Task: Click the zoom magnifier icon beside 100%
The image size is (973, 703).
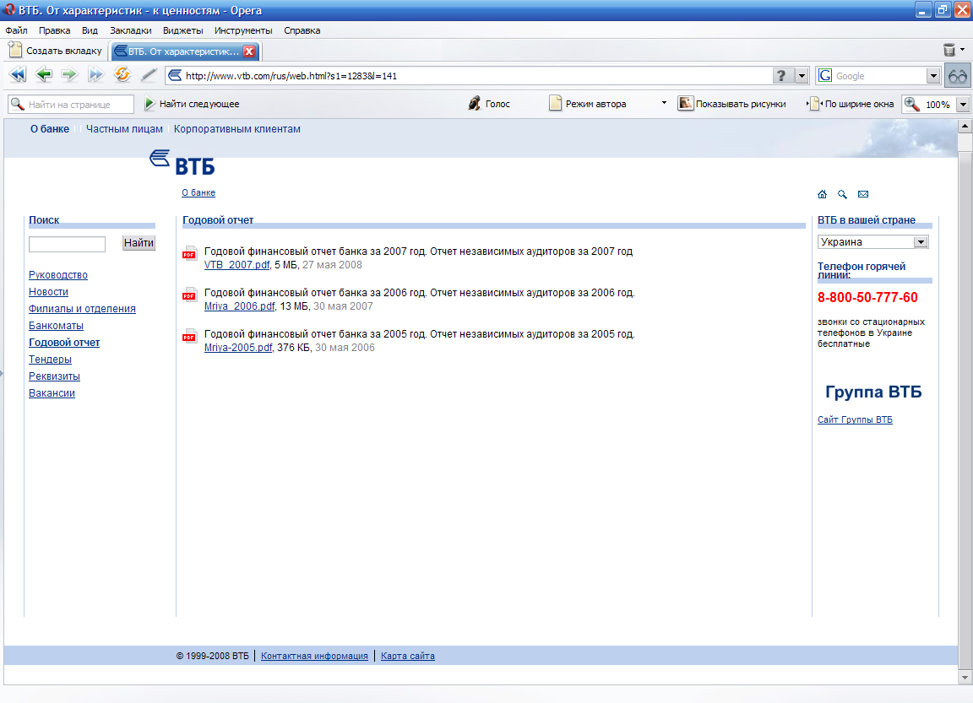Action: click(x=911, y=104)
